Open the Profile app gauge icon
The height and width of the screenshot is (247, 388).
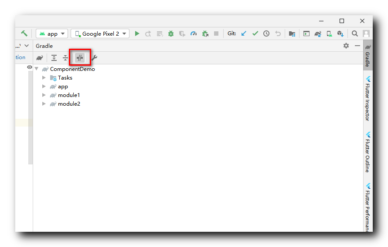(x=194, y=33)
